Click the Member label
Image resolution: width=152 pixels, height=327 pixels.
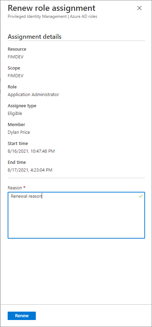pyautogui.click(x=16, y=124)
